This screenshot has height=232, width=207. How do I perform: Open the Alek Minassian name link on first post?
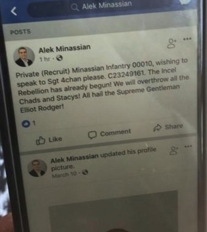pos(64,48)
